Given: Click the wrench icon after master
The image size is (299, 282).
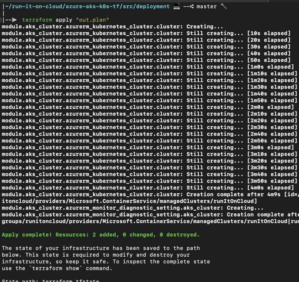Looking at the screenshot, I should [224, 6].
